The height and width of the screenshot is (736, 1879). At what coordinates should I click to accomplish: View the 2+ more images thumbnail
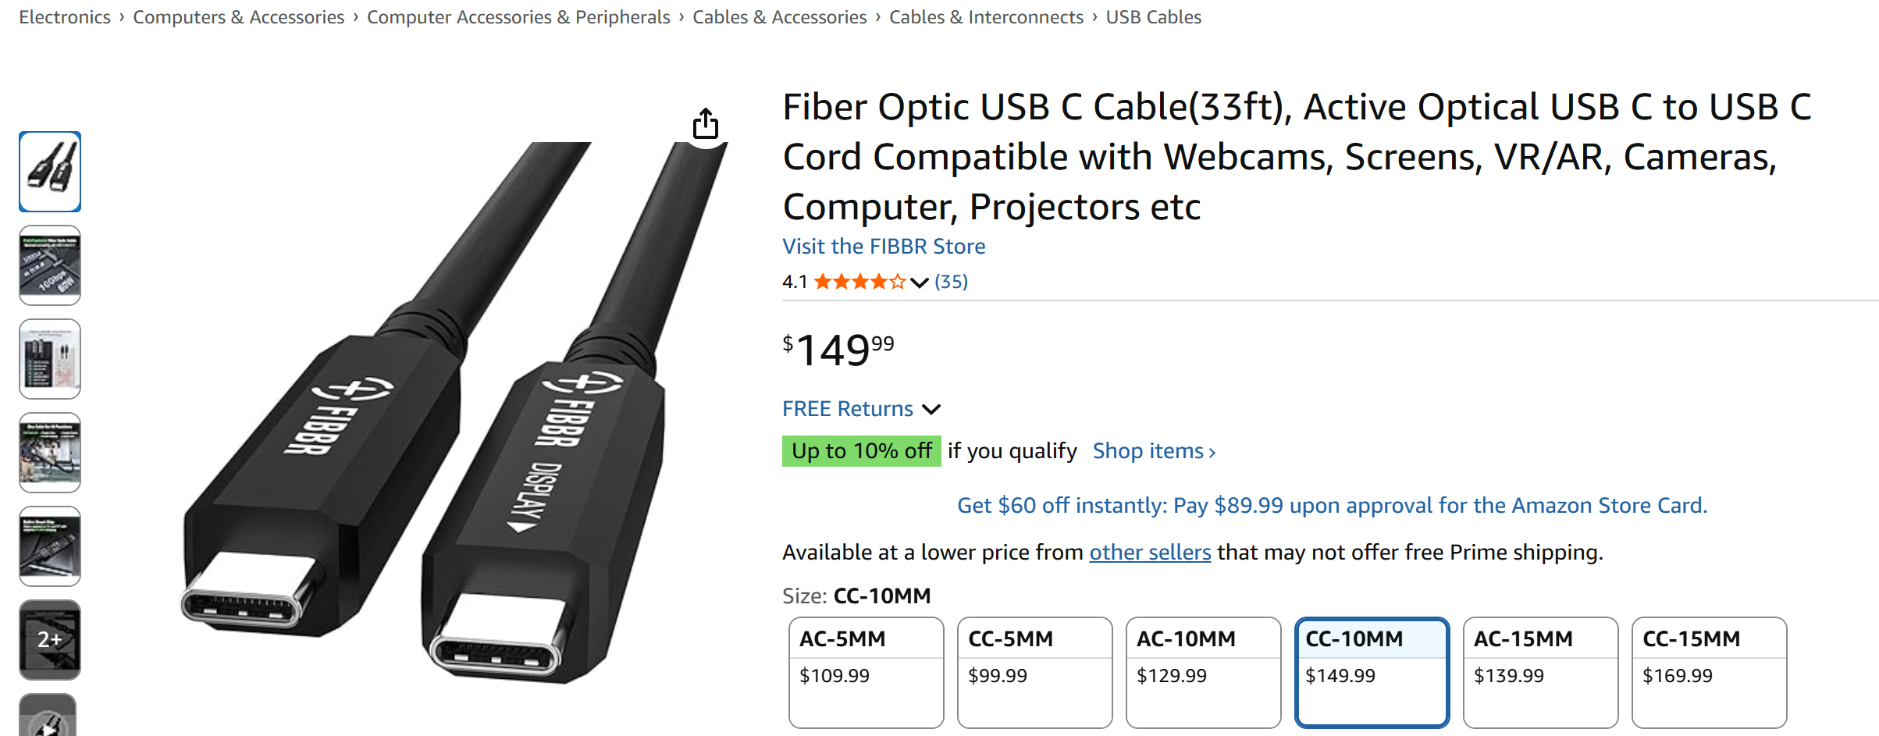[x=50, y=640]
